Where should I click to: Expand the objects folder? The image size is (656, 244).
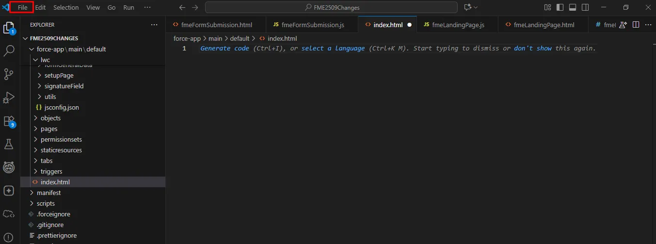(50, 118)
